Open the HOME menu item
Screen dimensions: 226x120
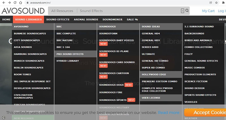click(6, 19)
